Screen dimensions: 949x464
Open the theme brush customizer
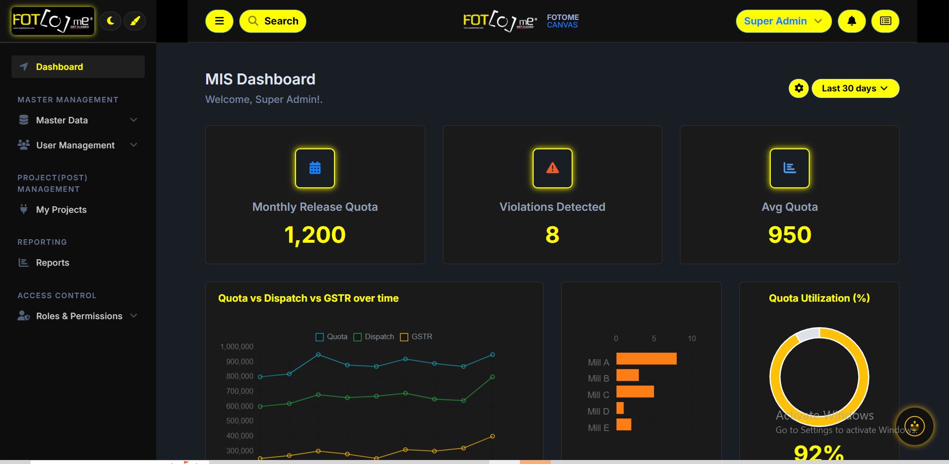(135, 21)
